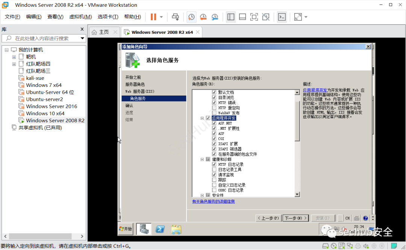Viewport: 406px width, 250px height.
Task: Enable Unity mode icon
Action: point(266,17)
